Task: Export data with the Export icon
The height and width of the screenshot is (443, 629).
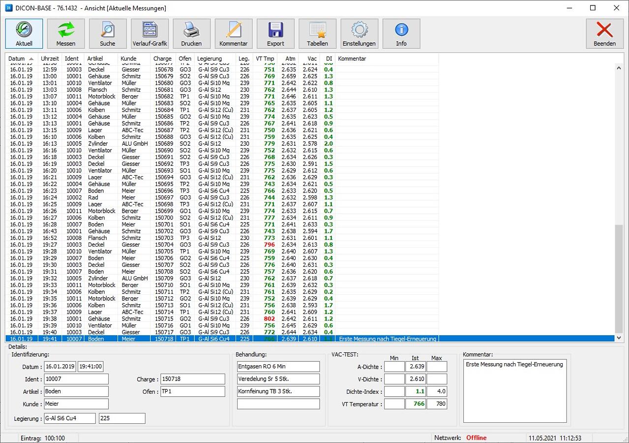Action: (275, 33)
